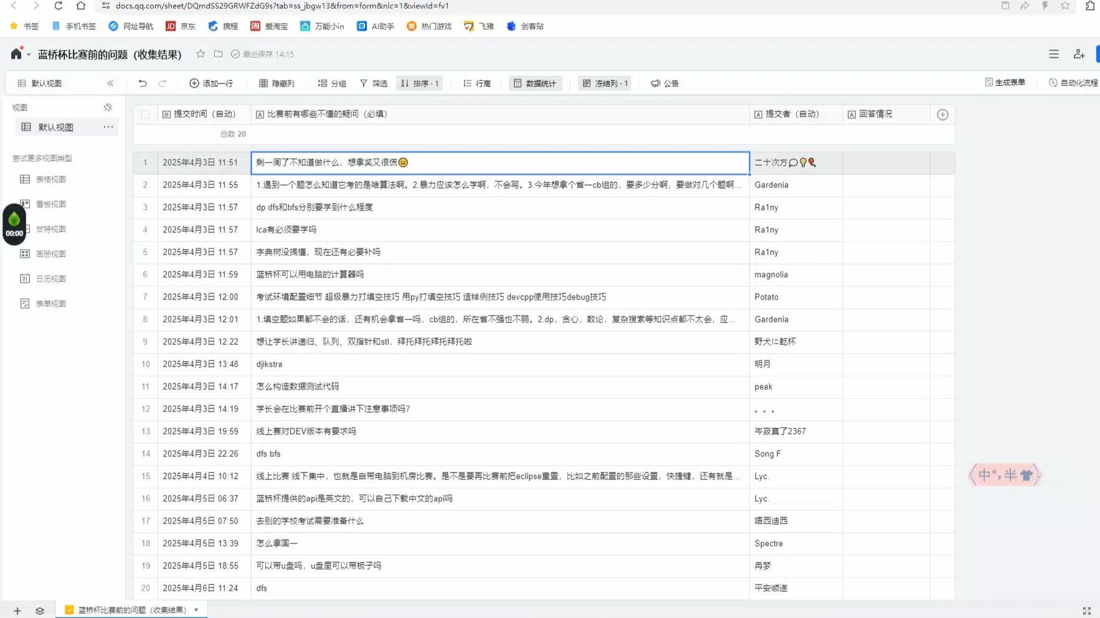Open the hamburger menu at top right
Screen dimensions: 1100x618
[1054, 54]
